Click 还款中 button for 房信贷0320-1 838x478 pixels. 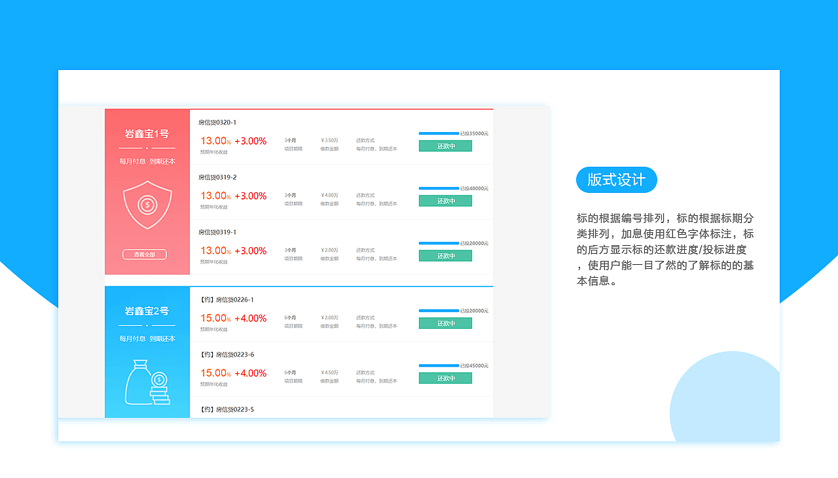point(445,146)
